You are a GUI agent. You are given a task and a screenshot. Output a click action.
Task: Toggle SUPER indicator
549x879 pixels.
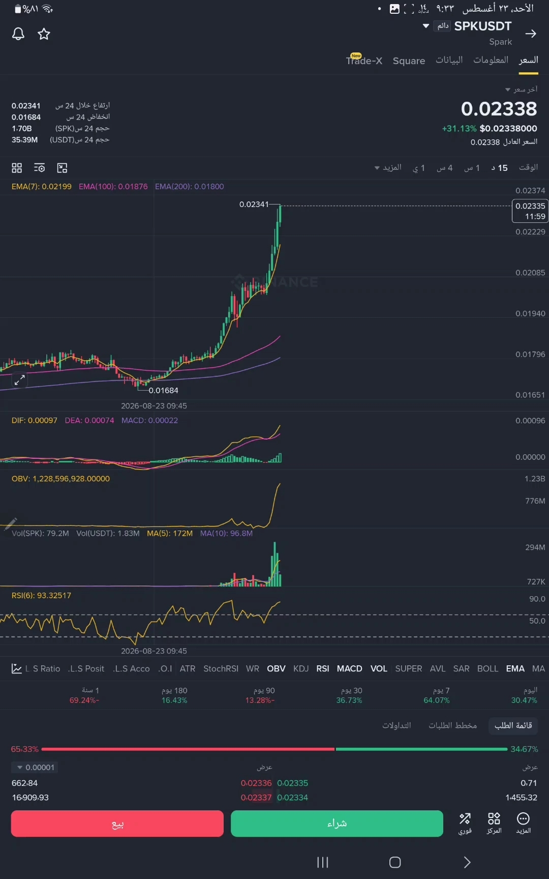408,668
